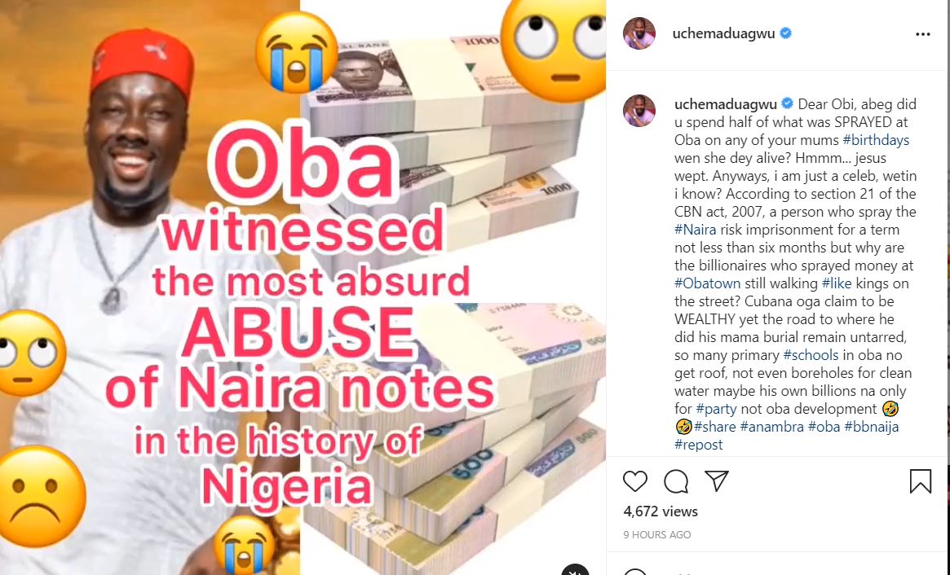This screenshot has width=950, height=575.
Task: Open the #Naira hashtag link
Action: pos(695,230)
